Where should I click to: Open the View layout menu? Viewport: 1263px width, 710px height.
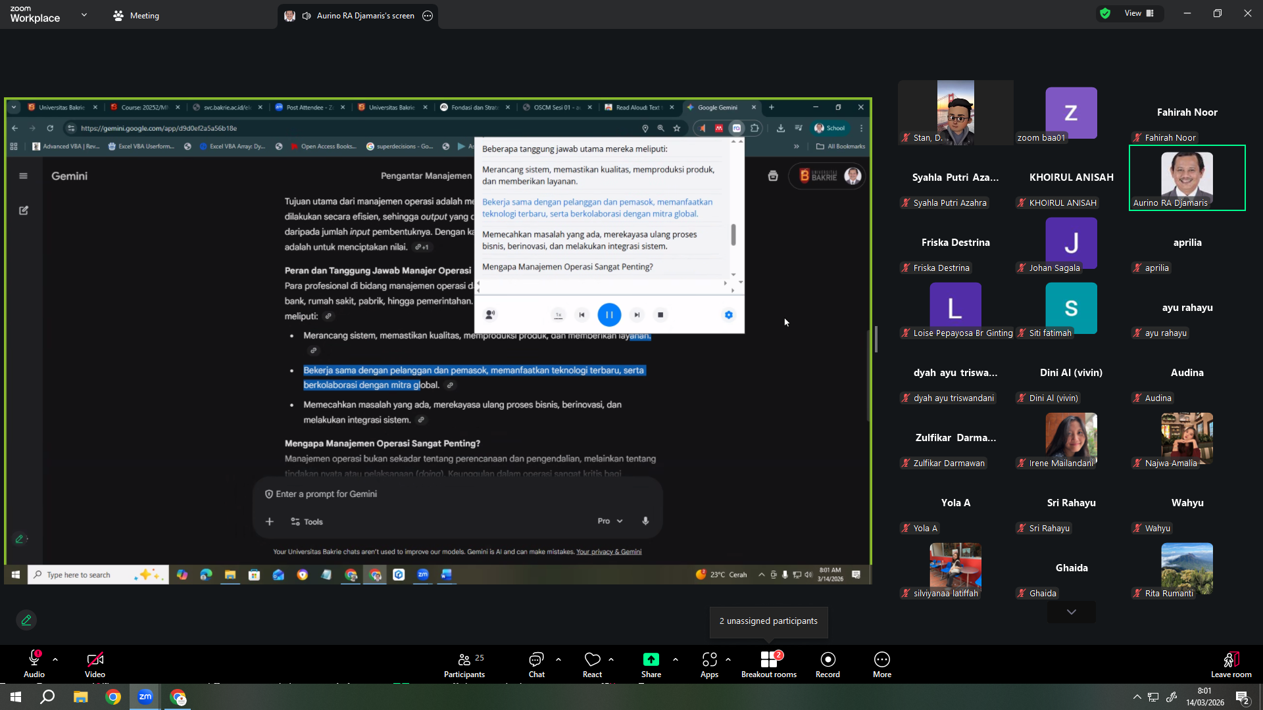pyautogui.click(x=1139, y=13)
